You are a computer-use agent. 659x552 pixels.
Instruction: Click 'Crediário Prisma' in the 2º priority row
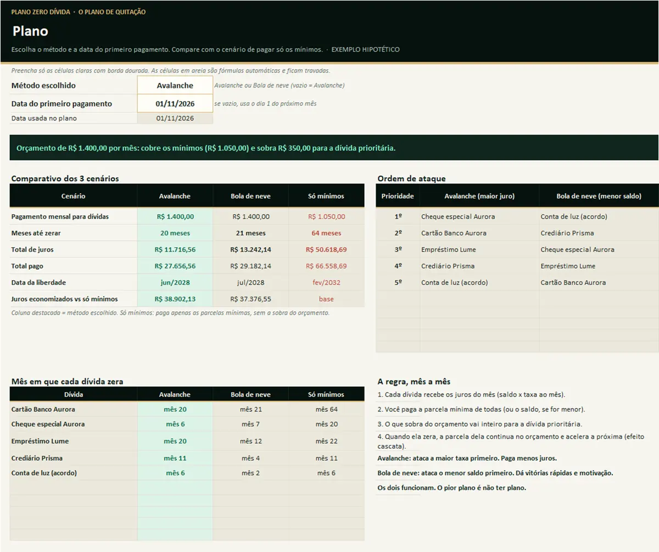(x=599, y=233)
